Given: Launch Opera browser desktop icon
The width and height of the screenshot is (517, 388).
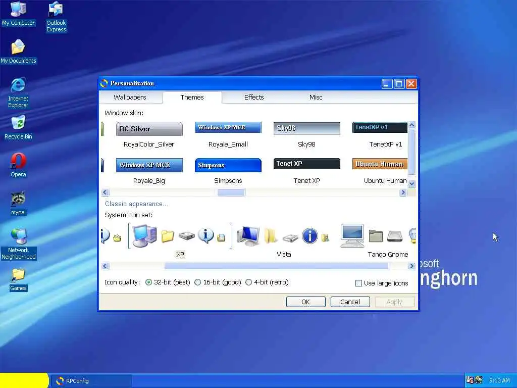Looking at the screenshot, I should click(18, 165).
